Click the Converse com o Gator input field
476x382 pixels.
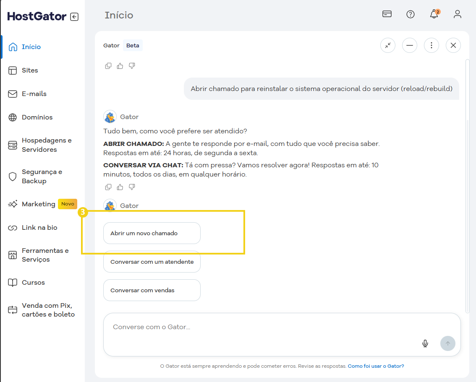pyautogui.click(x=252, y=327)
